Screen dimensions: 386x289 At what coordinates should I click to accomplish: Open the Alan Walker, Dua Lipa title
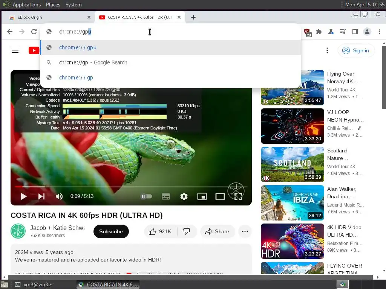click(342, 193)
